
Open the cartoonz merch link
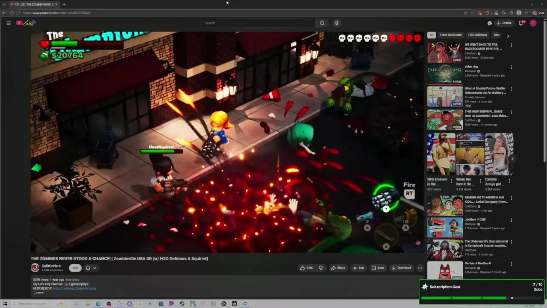tap(74, 288)
